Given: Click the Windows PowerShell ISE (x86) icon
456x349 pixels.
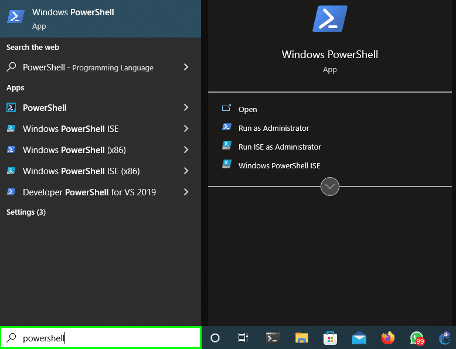Looking at the screenshot, I should point(11,171).
